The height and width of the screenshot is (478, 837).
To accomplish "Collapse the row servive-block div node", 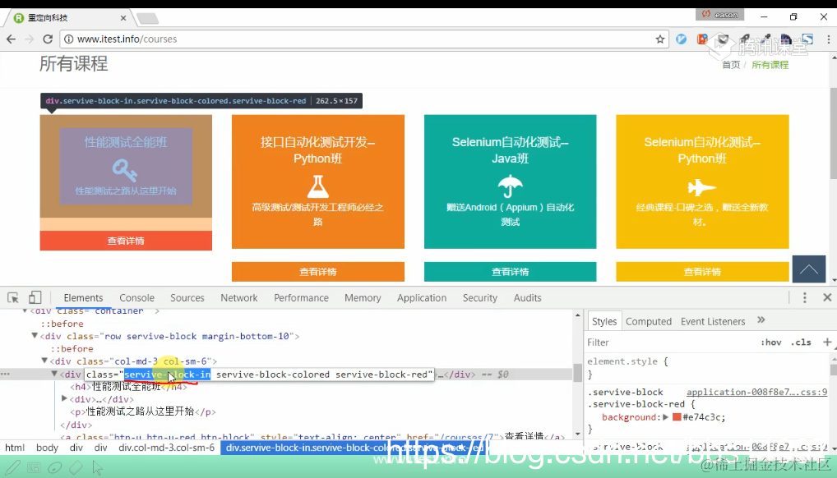I will tap(35, 336).
